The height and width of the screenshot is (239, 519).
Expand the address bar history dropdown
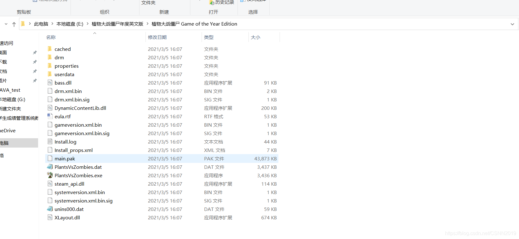point(512,24)
